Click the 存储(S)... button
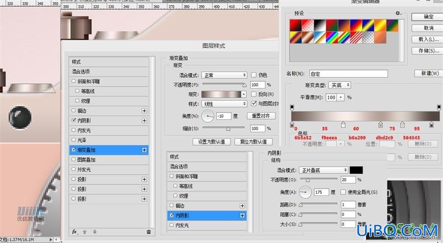Image resolution: width=443 pixels, height=243 pixels. coord(427,50)
